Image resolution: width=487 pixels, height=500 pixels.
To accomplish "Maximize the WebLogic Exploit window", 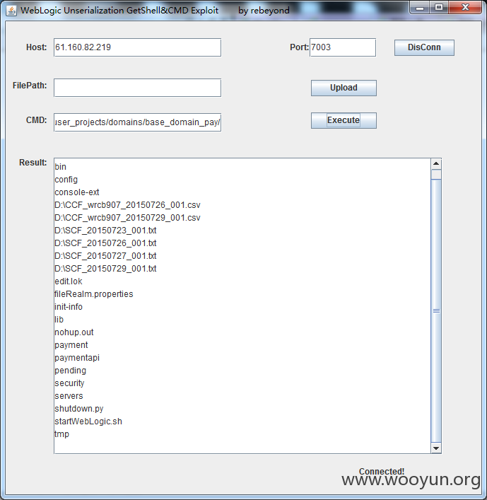I will pyautogui.click(x=439, y=8).
